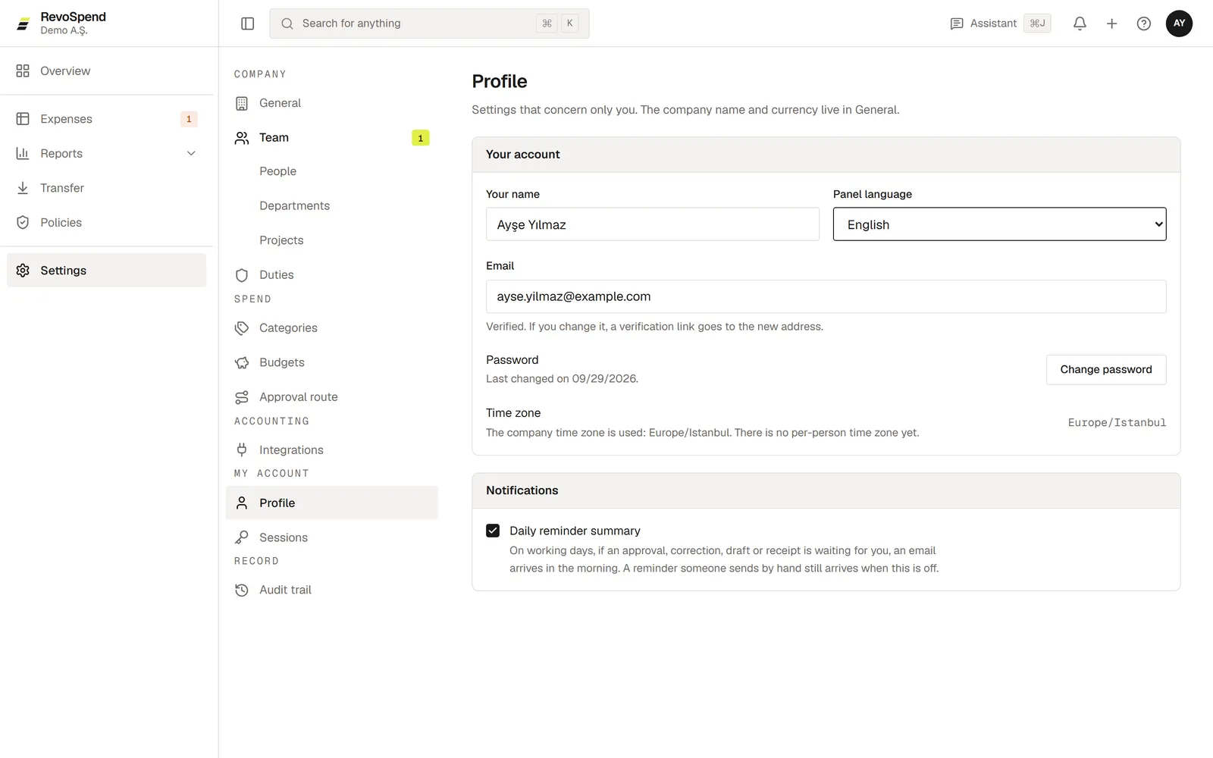Toggle the sidebar panel icon

pyautogui.click(x=247, y=23)
